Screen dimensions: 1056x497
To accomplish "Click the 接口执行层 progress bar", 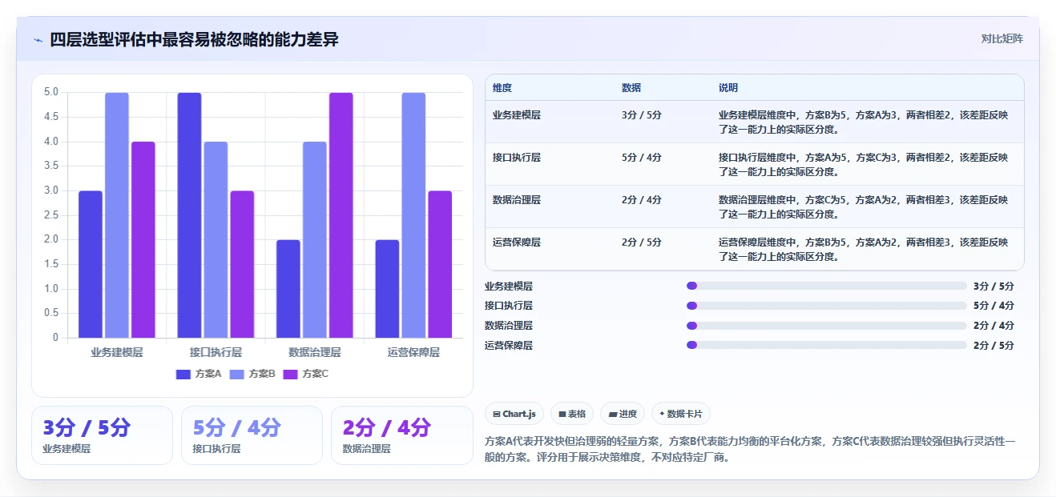I will (827, 306).
